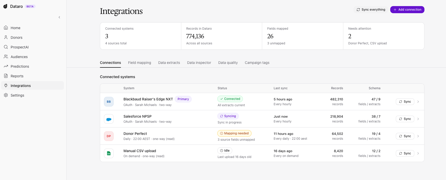The image size is (446, 180).
Task: Click '16 days ago' last sync text
Action: (x=283, y=151)
